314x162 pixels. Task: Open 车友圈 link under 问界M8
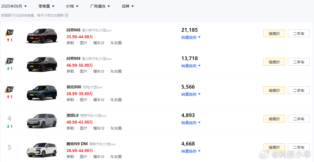coord(116,43)
